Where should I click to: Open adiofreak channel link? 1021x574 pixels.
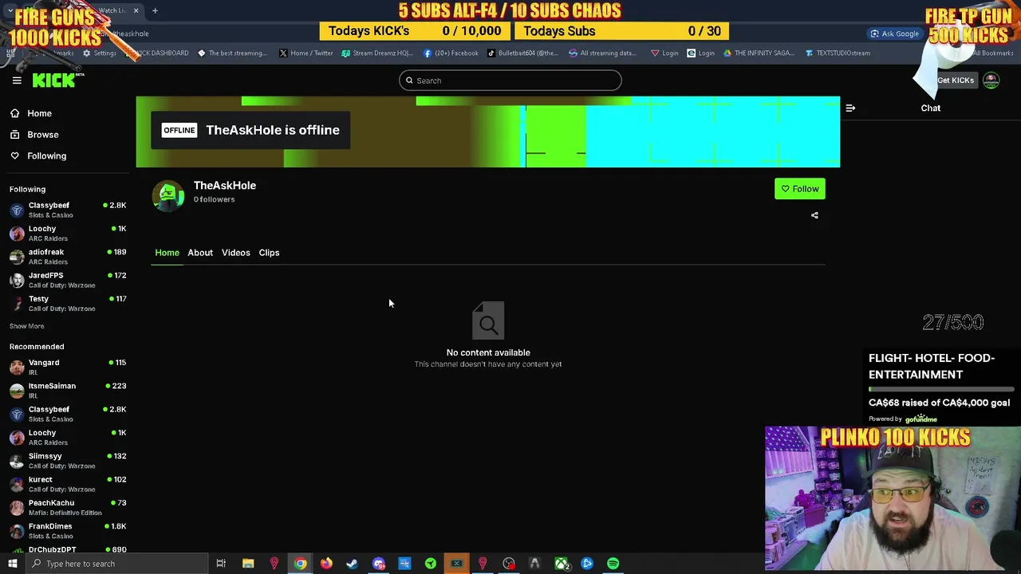[x=68, y=256]
